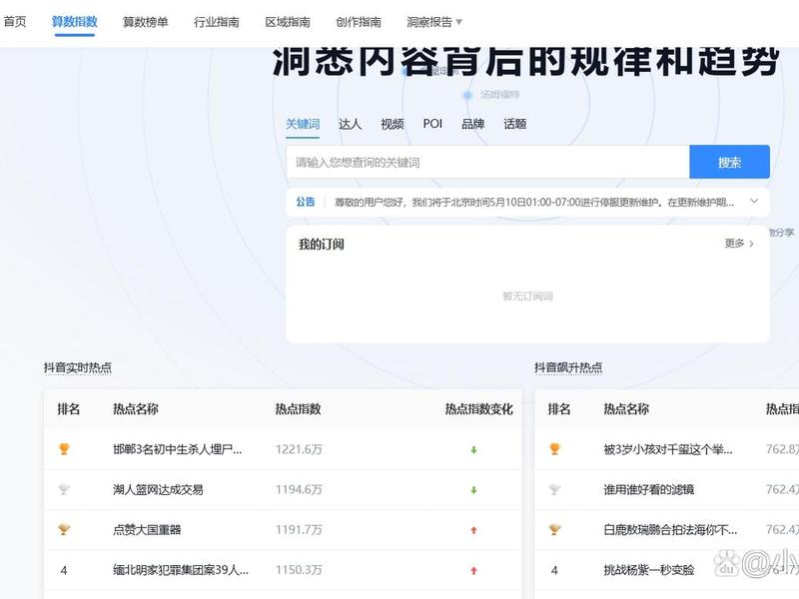
Task: Open hot topic 缅北明家犯罪集团案39人…
Action: (x=181, y=570)
